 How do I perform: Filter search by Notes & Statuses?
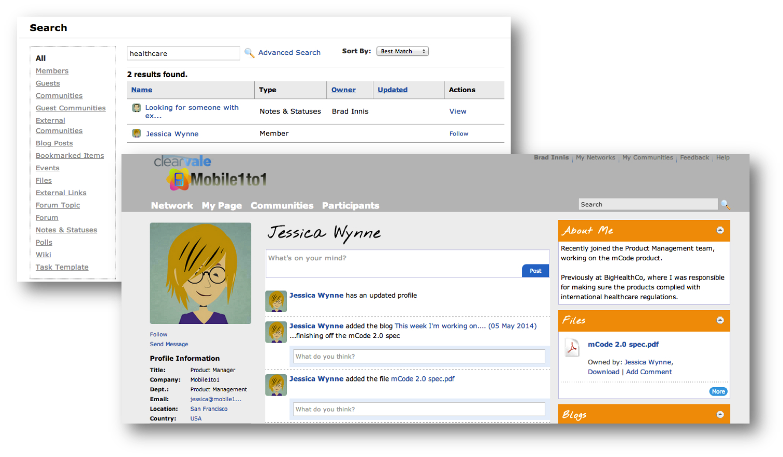(66, 230)
